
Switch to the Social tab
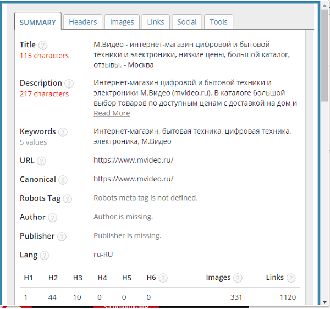coord(187,22)
